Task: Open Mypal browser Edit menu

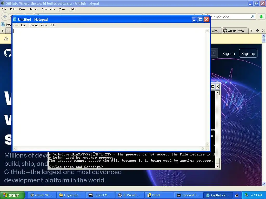Action: point(12,10)
